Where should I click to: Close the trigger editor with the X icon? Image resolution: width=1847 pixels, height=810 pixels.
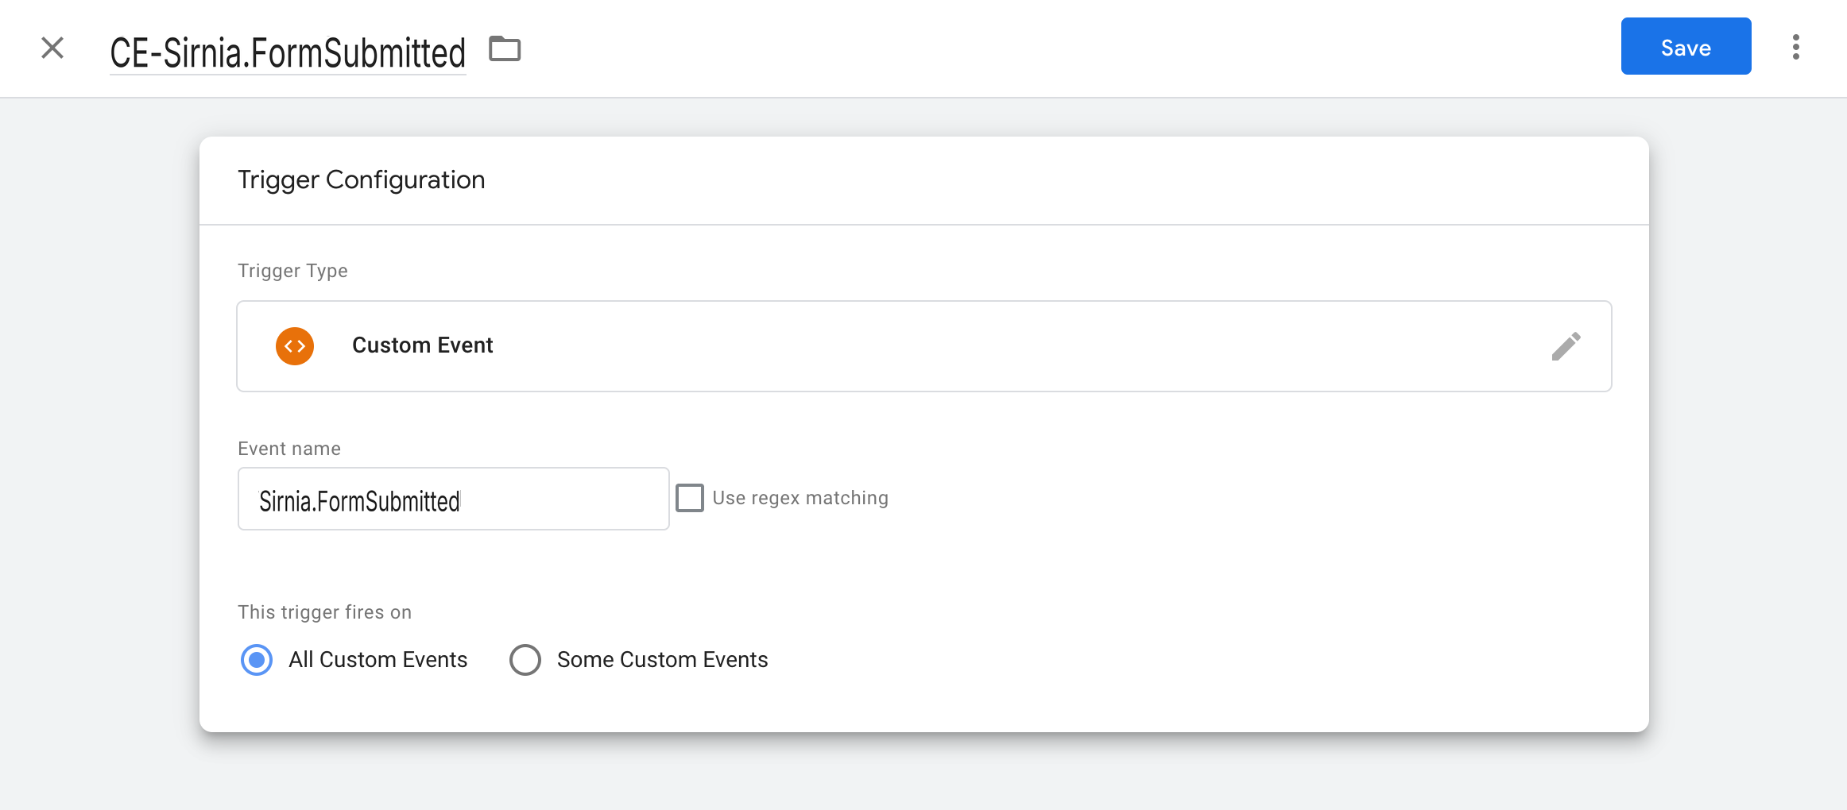point(52,48)
